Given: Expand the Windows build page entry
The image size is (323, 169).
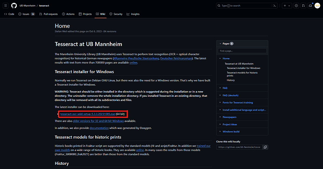Looking at the screenshot, I should (220, 132).
